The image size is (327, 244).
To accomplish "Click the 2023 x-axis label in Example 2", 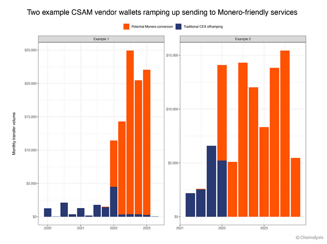I will pos(264,228).
